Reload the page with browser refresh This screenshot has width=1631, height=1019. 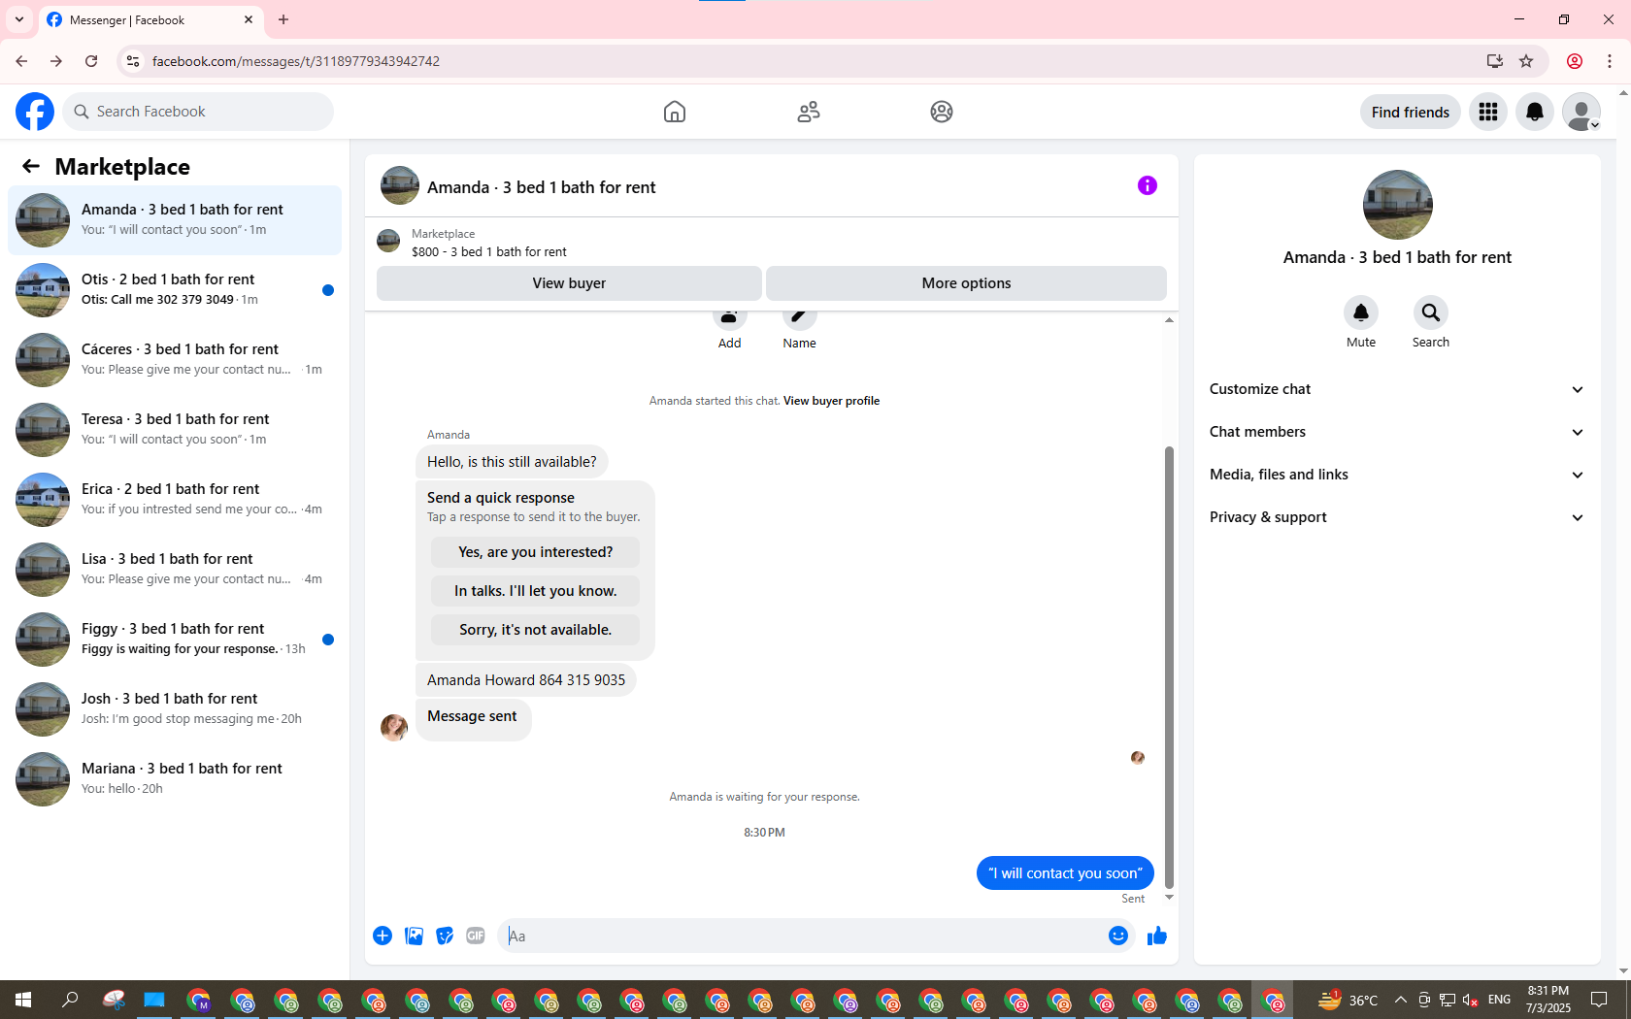click(x=91, y=61)
